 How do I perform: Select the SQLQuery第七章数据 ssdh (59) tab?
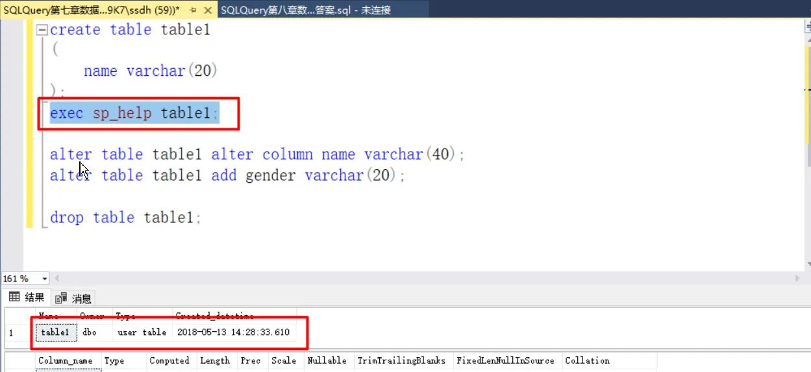[x=91, y=10]
